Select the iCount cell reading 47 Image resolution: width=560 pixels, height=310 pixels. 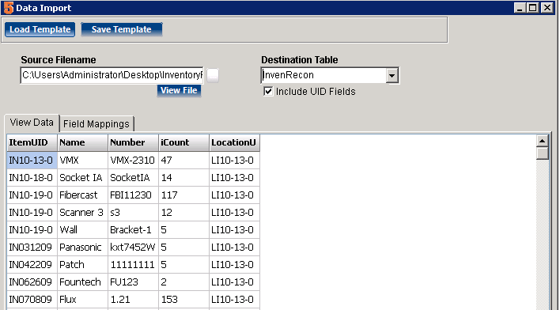(184, 160)
